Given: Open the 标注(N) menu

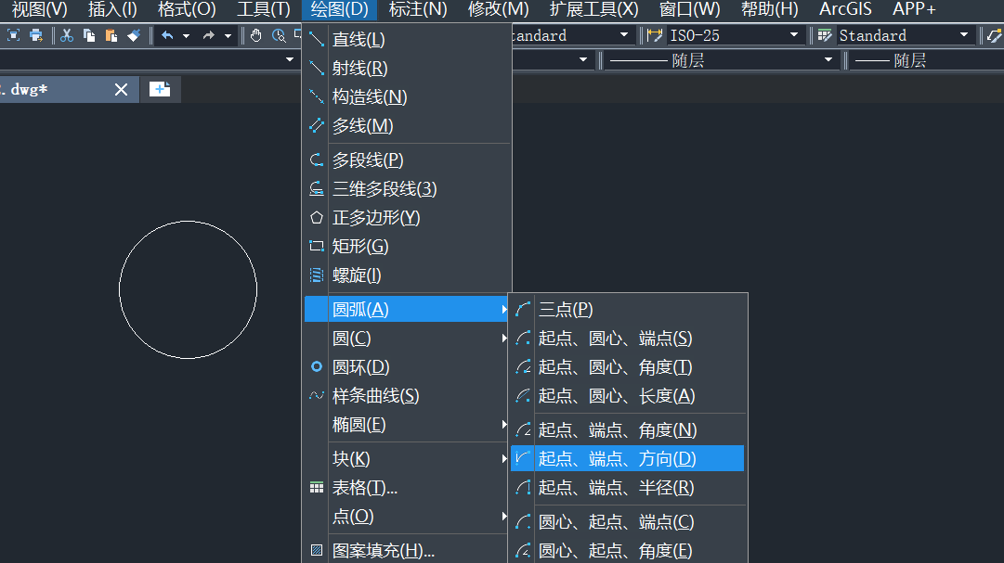Looking at the screenshot, I should (417, 9).
